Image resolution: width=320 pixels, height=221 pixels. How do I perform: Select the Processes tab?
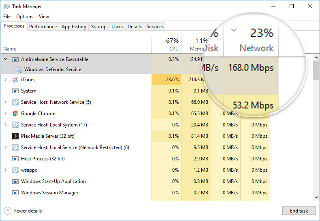tap(14, 26)
